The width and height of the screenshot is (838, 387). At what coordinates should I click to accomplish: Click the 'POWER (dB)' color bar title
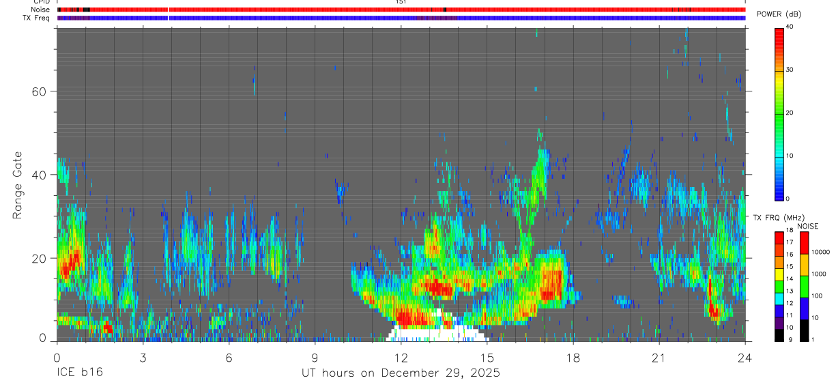click(779, 14)
